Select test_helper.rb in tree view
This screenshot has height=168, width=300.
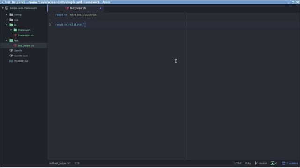coord(26,46)
